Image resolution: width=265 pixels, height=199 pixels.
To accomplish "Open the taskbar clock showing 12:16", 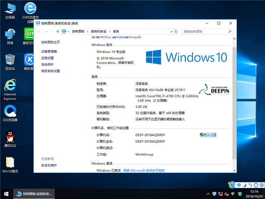I will (x=254, y=194).
